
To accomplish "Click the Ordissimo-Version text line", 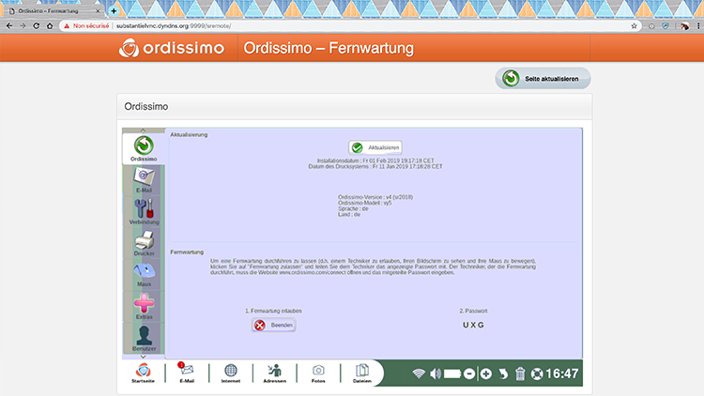I will click(375, 197).
